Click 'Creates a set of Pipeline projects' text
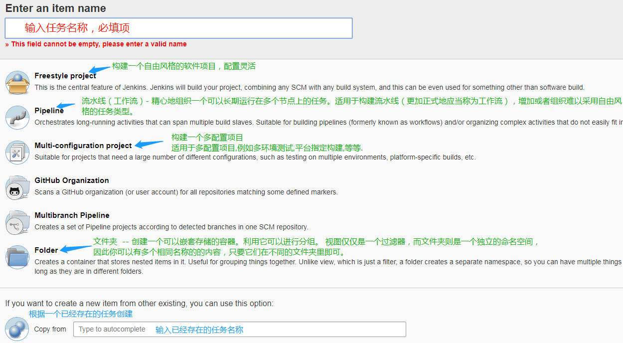The image size is (623, 343). click(x=171, y=227)
